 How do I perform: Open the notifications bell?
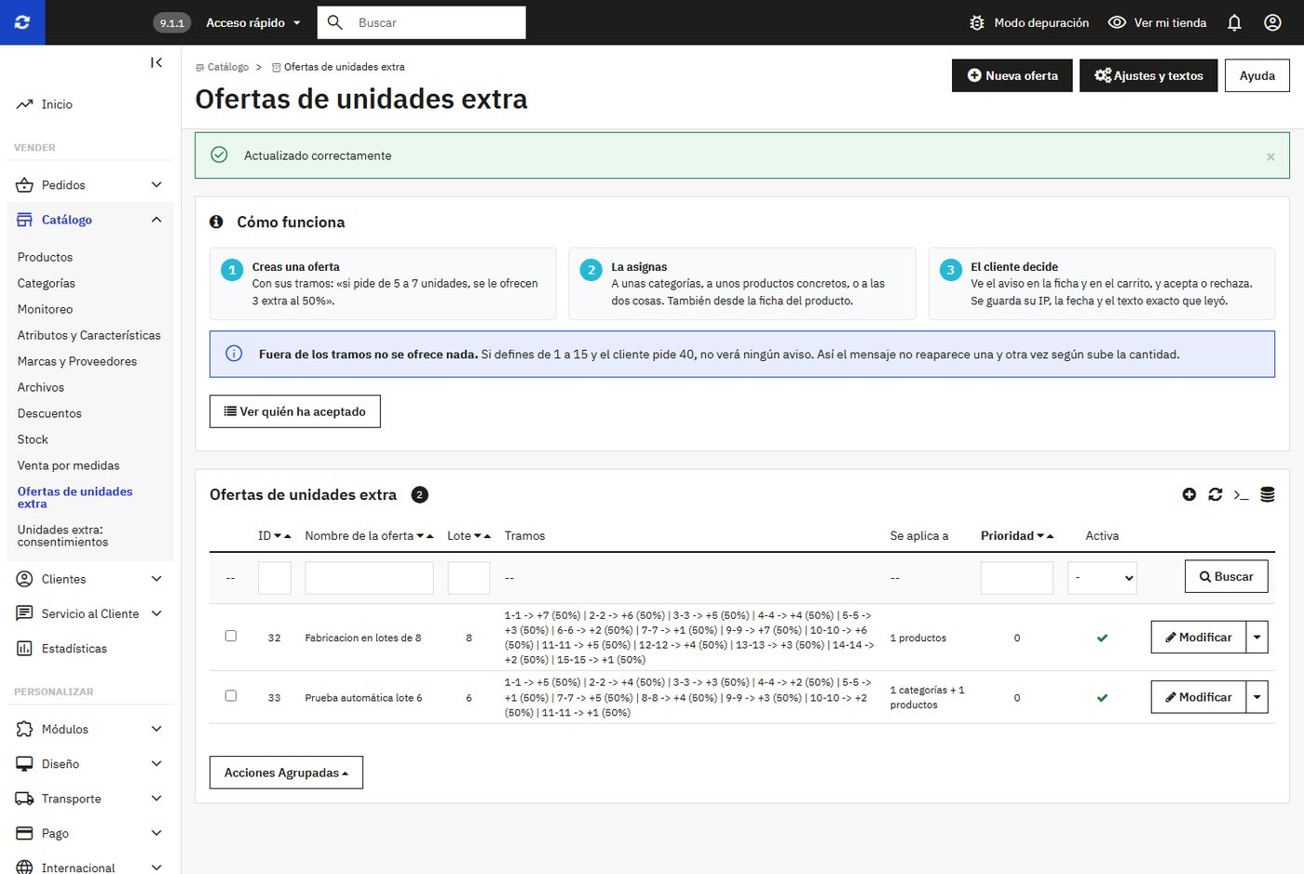pos(1234,22)
